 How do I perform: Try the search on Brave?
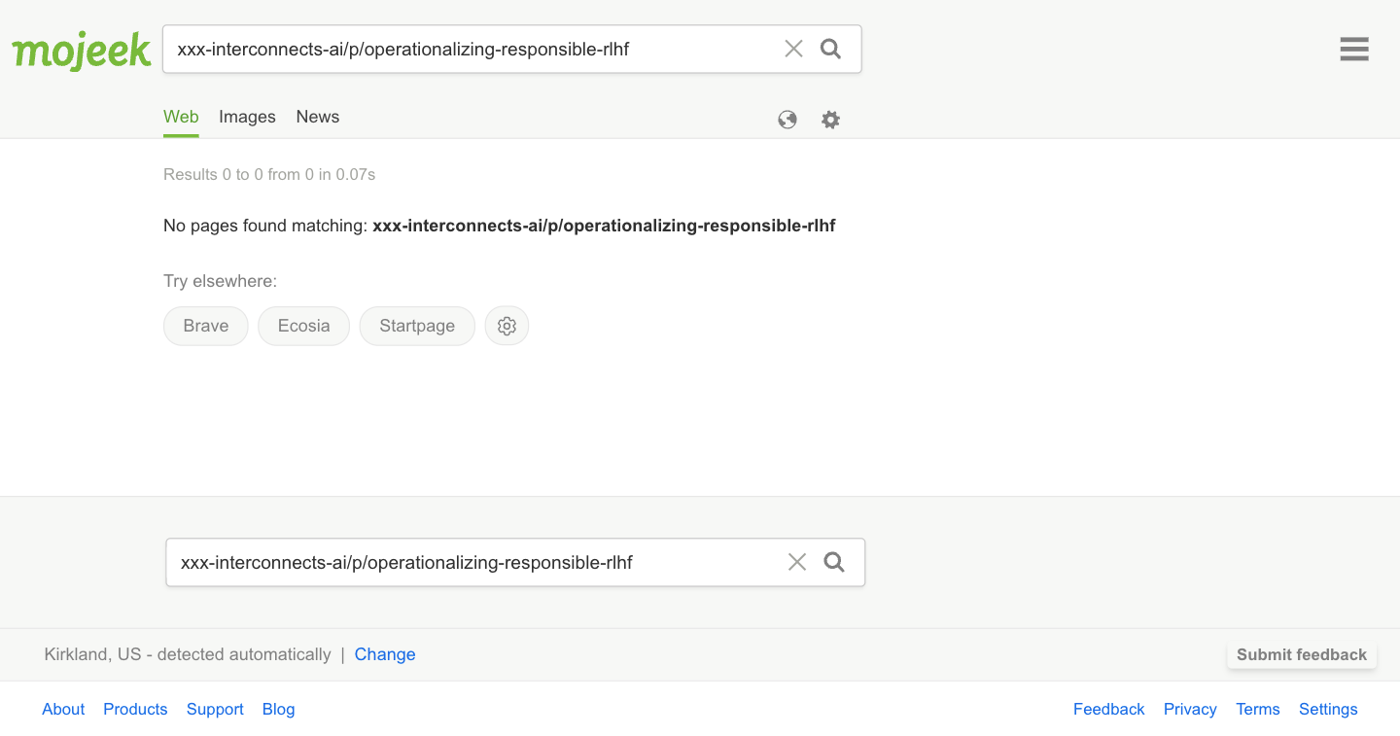206,326
